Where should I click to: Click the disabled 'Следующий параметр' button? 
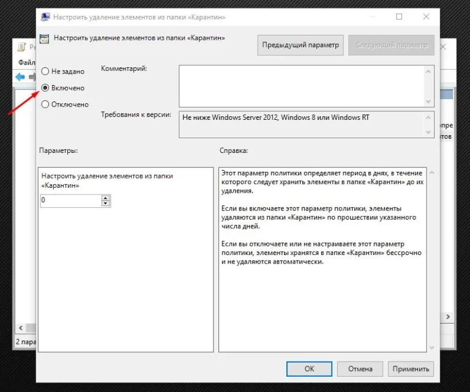click(x=391, y=45)
